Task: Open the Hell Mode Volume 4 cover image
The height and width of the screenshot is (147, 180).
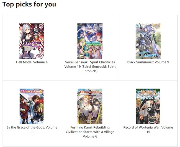Action: 32,41
